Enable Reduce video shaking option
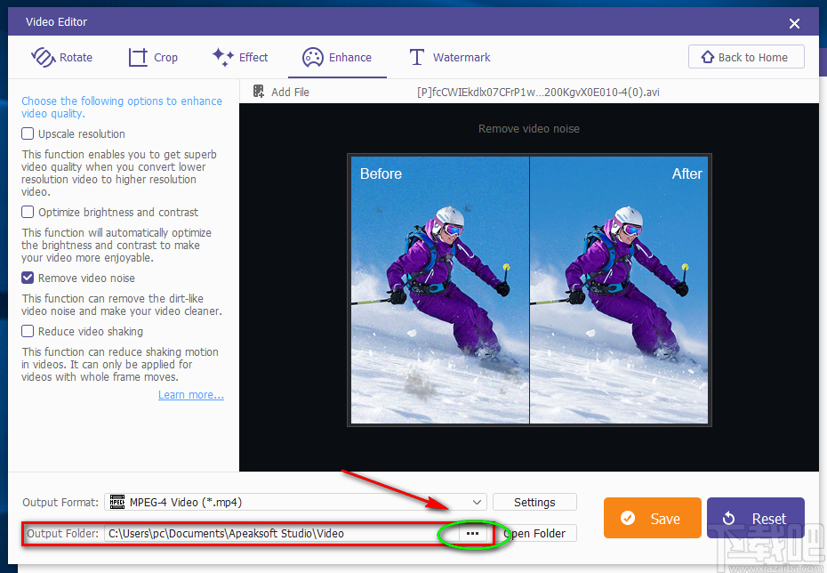The image size is (827, 573). 28,331
